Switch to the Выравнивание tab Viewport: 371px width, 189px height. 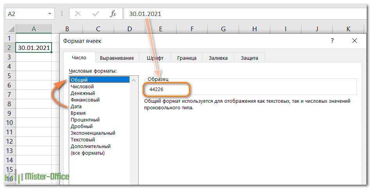coord(117,58)
